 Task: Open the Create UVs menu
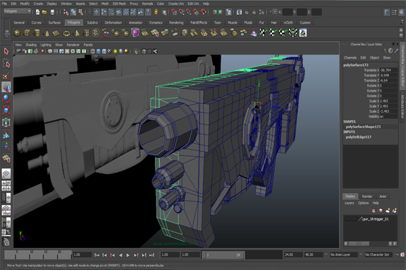coord(176,3)
